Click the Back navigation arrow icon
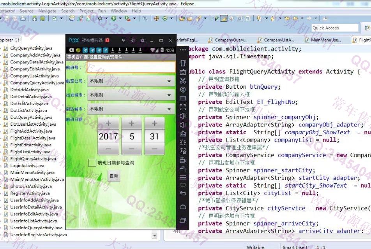This screenshot has width=371, height=249. tap(295, 18)
